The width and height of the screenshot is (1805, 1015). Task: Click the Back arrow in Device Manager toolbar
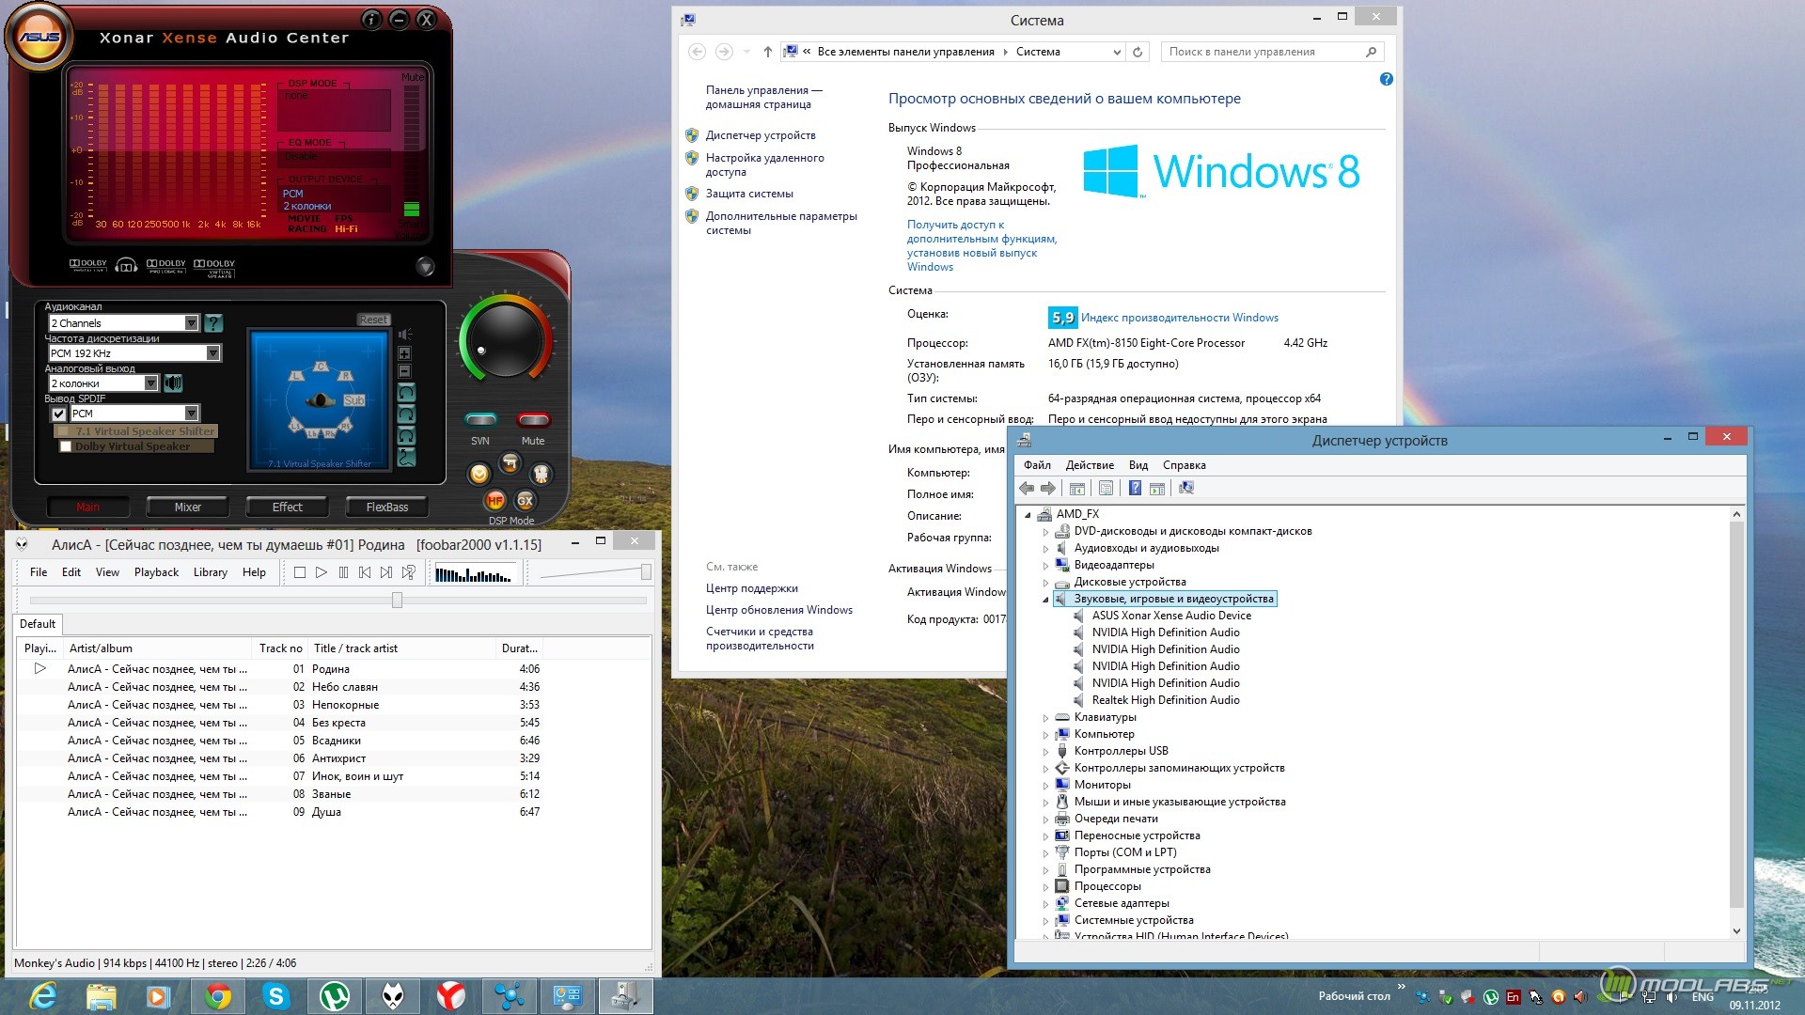[1027, 489]
